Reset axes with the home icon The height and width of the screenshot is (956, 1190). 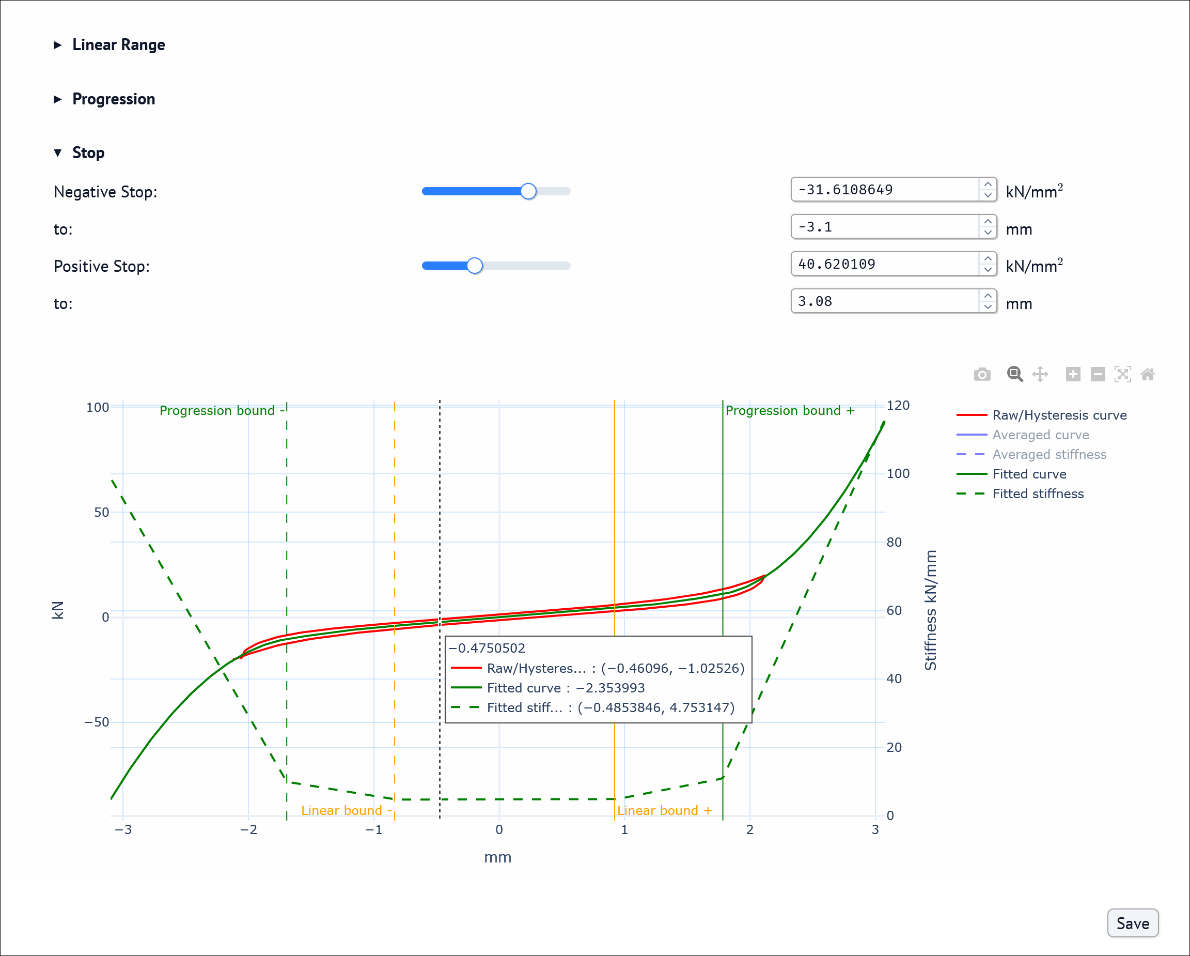(x=1148, y=375)
